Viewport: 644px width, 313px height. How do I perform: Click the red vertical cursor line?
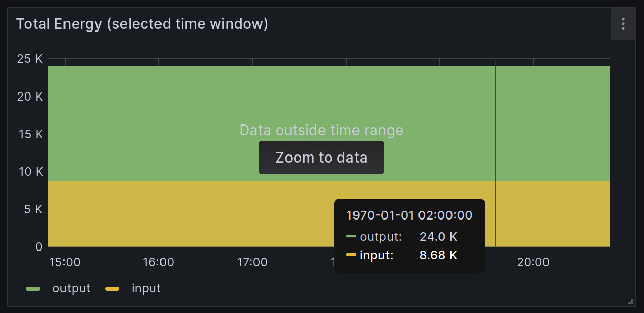click(x=496, y=127)
